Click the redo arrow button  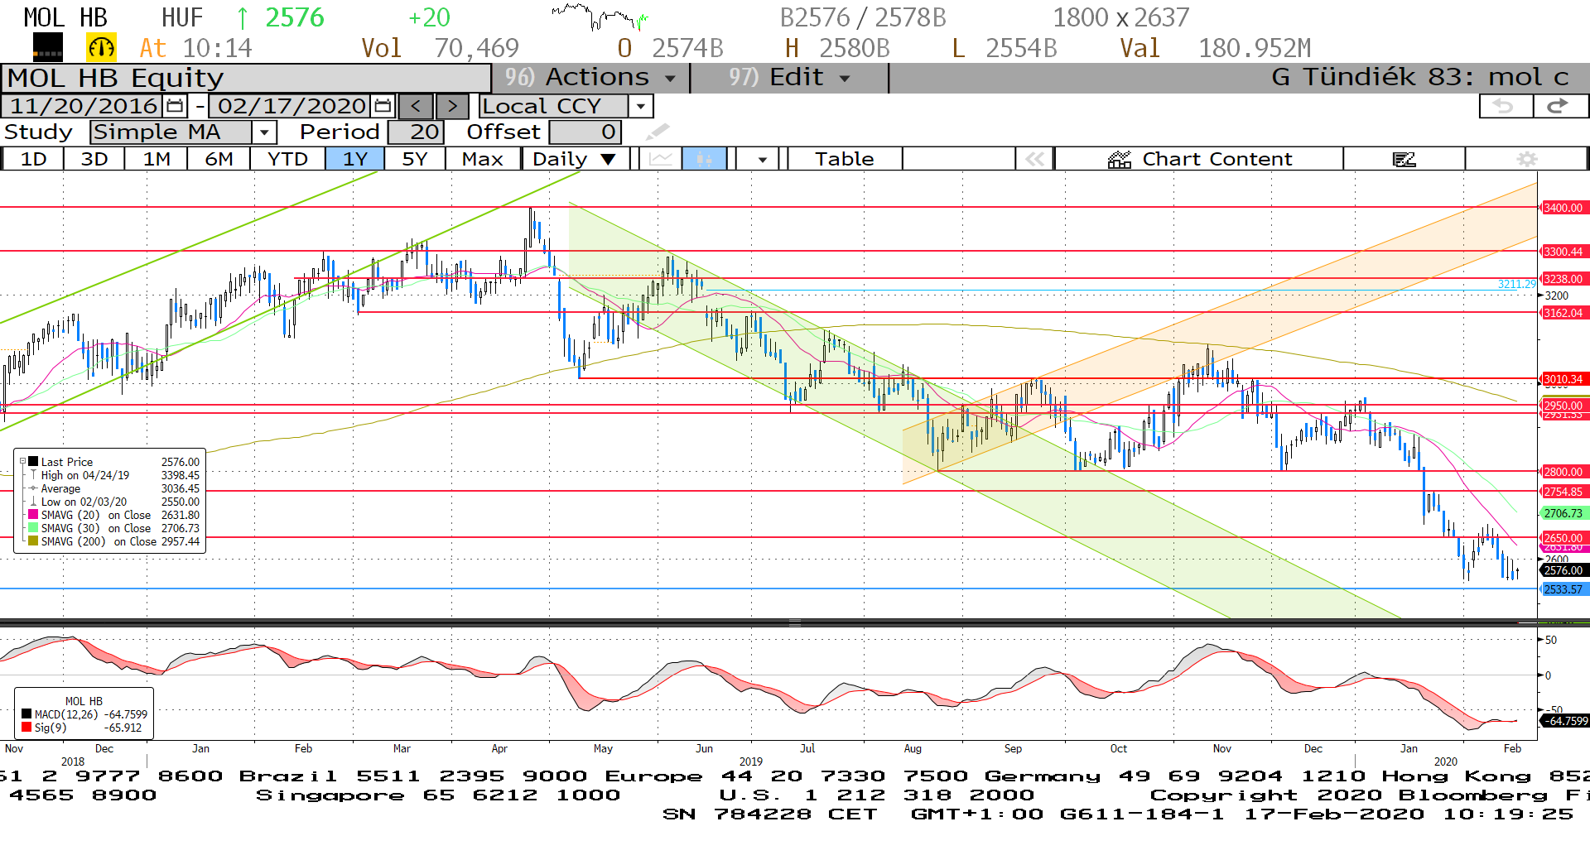pyautogui.click(x=1559, y=106)
